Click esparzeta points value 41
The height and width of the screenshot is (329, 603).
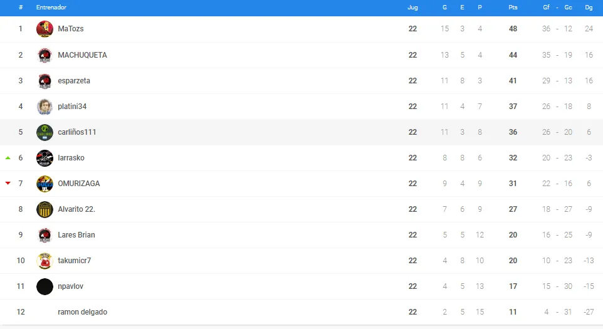[x=513, y=81]
